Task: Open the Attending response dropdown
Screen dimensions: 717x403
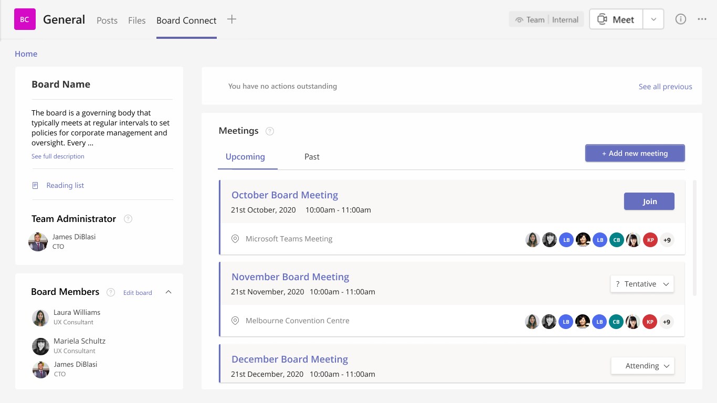Action: [x=643, y=366]
